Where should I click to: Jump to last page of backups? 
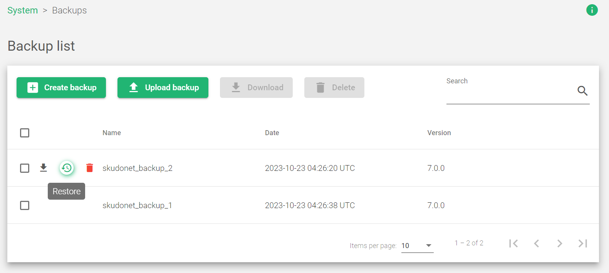click(x=583, y=243)
